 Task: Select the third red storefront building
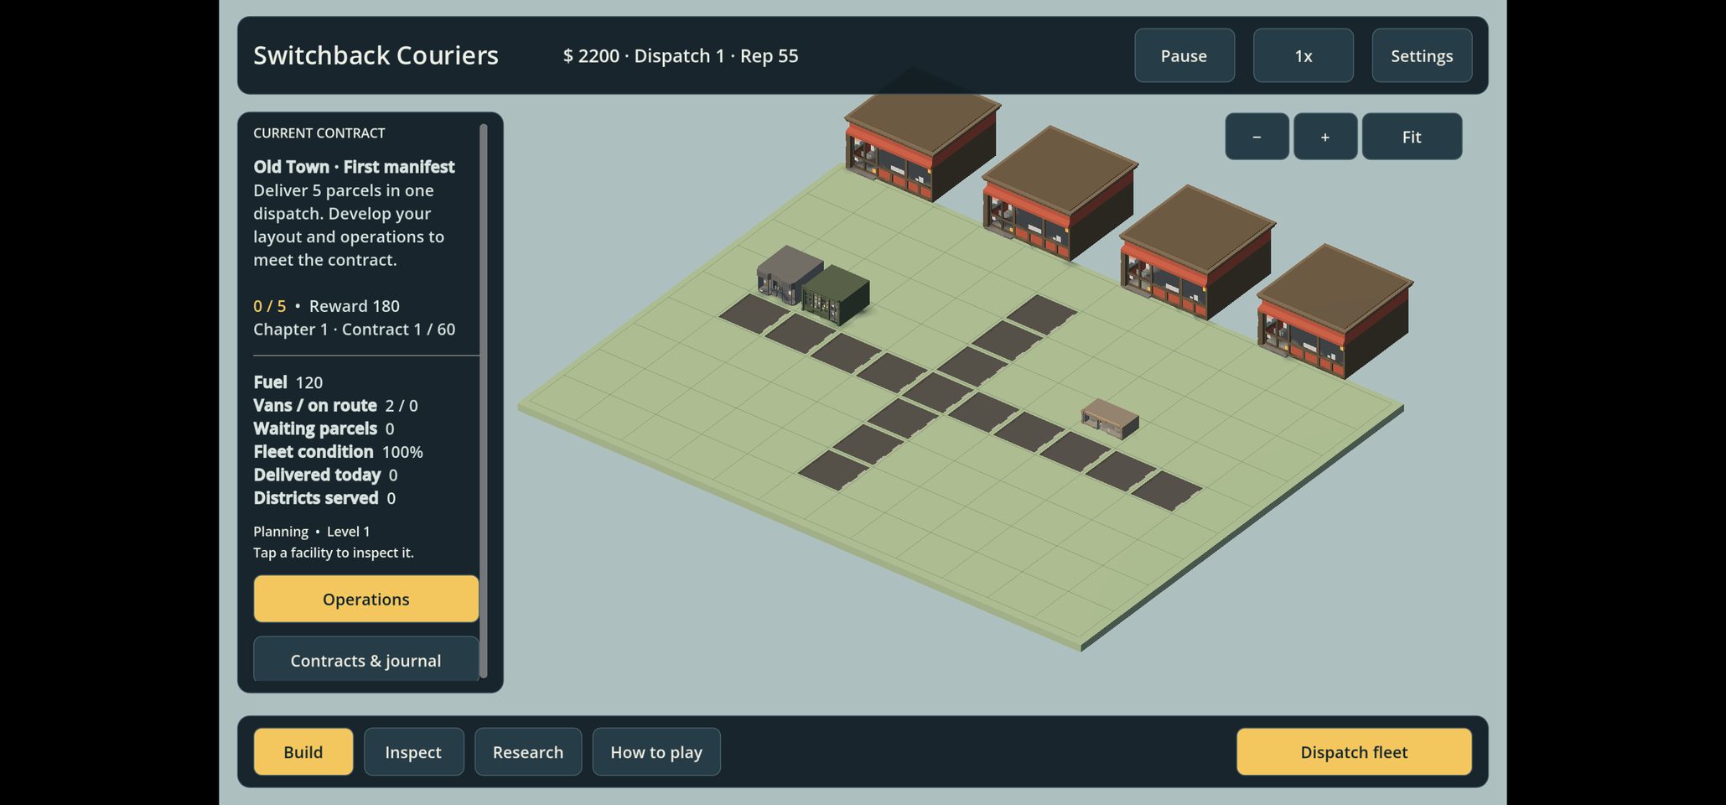1197,252
